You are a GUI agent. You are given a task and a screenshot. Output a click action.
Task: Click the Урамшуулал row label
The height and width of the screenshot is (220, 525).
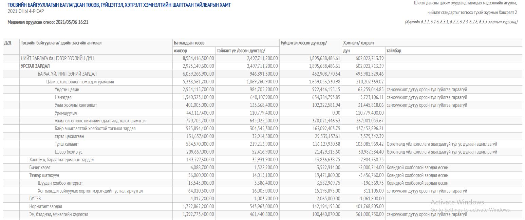66,113
